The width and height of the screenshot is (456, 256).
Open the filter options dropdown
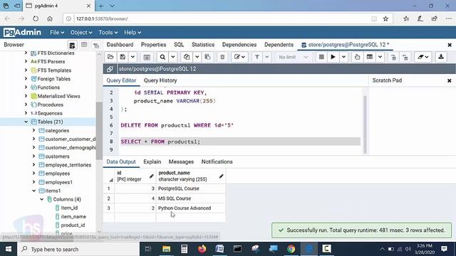267,57
